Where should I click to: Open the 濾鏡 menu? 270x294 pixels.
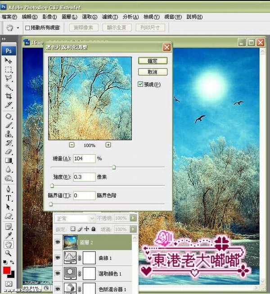coord(109,17)
